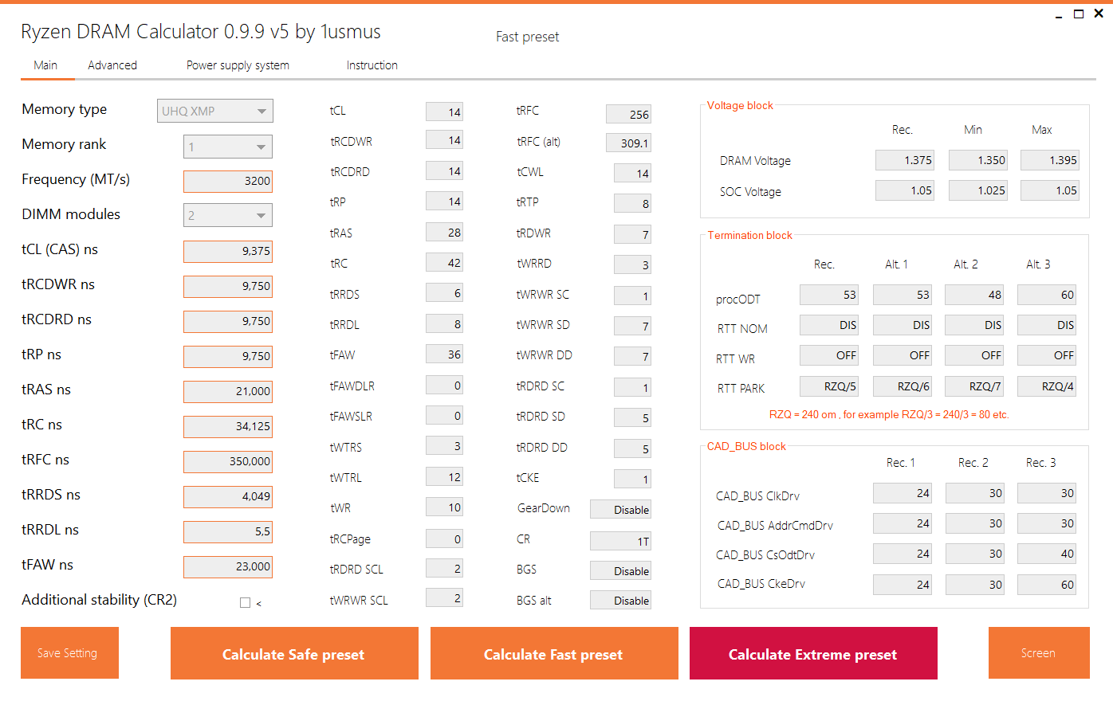Select CAD_BUS AddrCmdDrv Rec. 2 field
This screenshot has height=701, width=1113.
coord(975,523)
